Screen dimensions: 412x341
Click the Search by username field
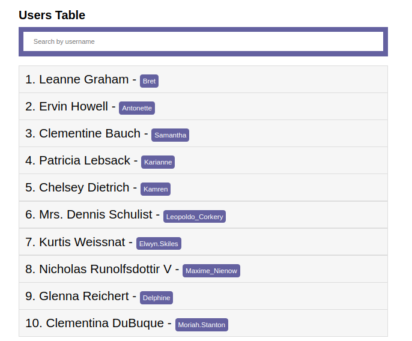pyautogui.click(x=203, y=41)
